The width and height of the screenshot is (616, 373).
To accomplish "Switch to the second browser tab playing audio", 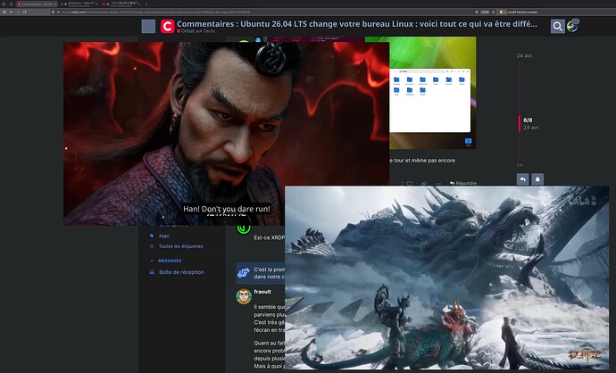I will (79, 4).
